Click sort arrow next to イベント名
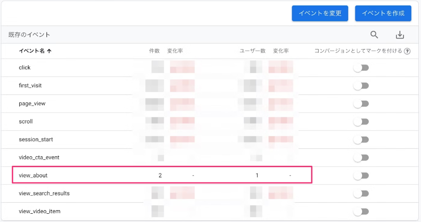 click(x=49, y=51)
